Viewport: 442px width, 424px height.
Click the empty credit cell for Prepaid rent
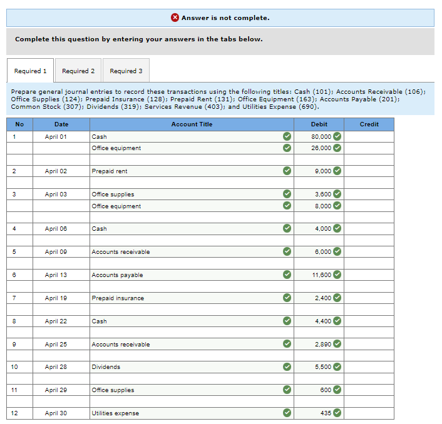click(369, 171)
